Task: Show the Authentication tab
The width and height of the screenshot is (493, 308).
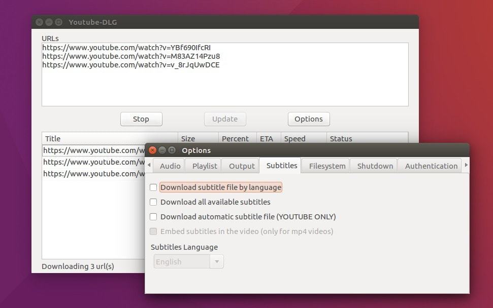Action: (431, 166)
